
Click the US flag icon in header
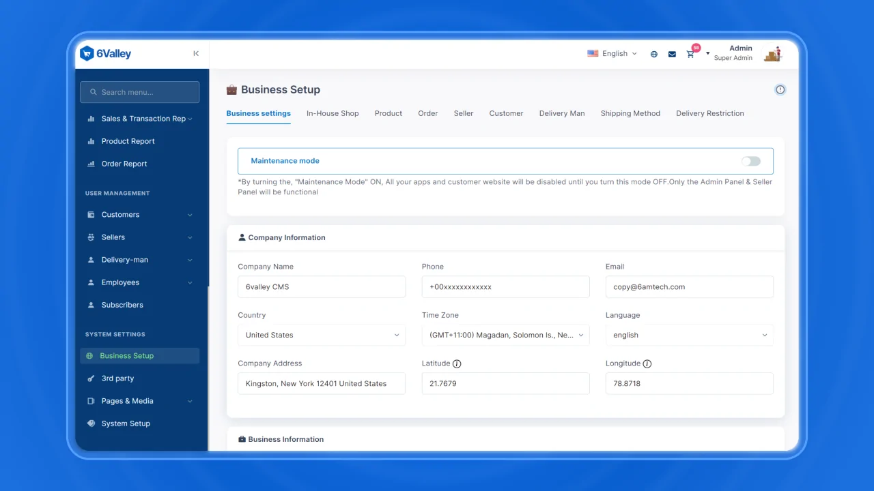(593, 53)
